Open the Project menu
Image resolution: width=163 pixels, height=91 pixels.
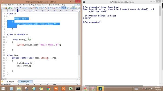(33, 5)
